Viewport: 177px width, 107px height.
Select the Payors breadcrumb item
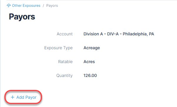click(x=52, y=6)
